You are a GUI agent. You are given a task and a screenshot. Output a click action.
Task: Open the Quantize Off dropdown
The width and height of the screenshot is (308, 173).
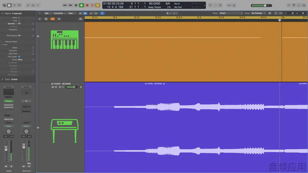pyautogui.click(x=26, y=23)
